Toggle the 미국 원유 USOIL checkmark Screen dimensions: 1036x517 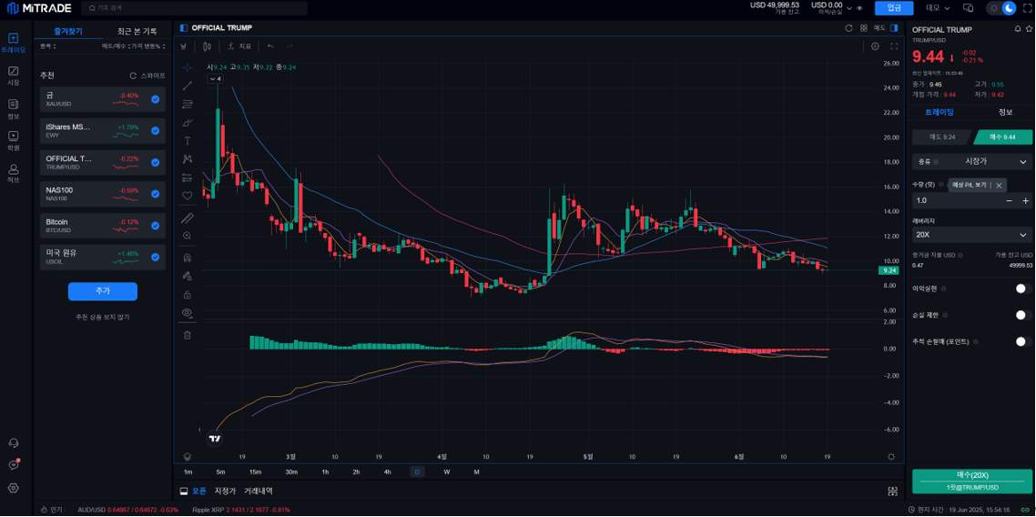[x=156, y=258]
